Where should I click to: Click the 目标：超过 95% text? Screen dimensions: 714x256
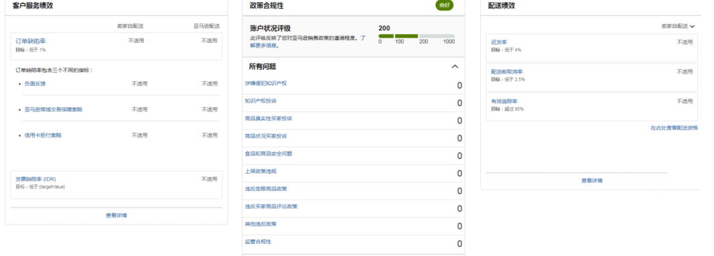tap(507, 109)
